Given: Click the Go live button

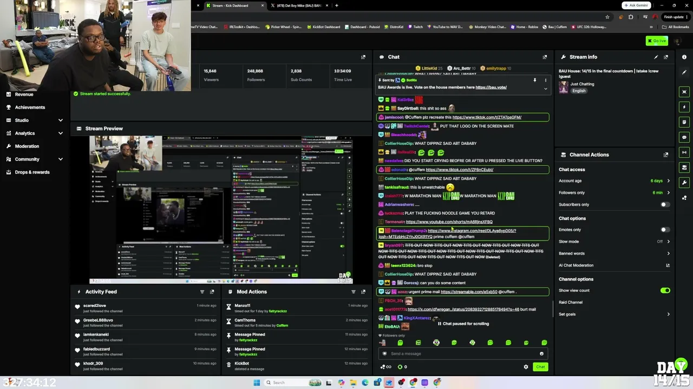Looking at the screenshot, I should click(657, 41).
